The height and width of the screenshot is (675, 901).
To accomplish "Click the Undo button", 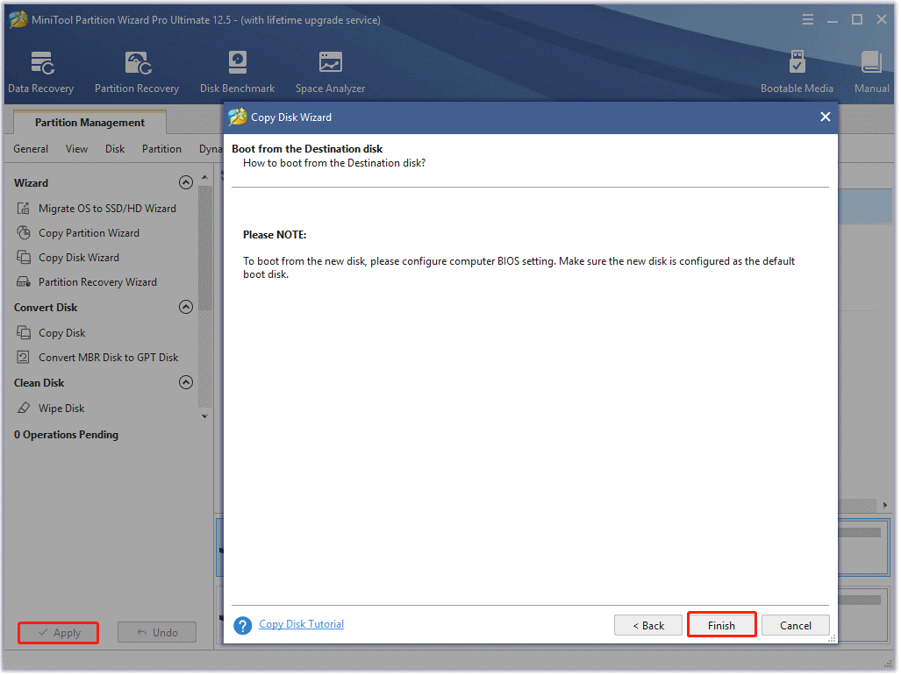I will point(157,633).
